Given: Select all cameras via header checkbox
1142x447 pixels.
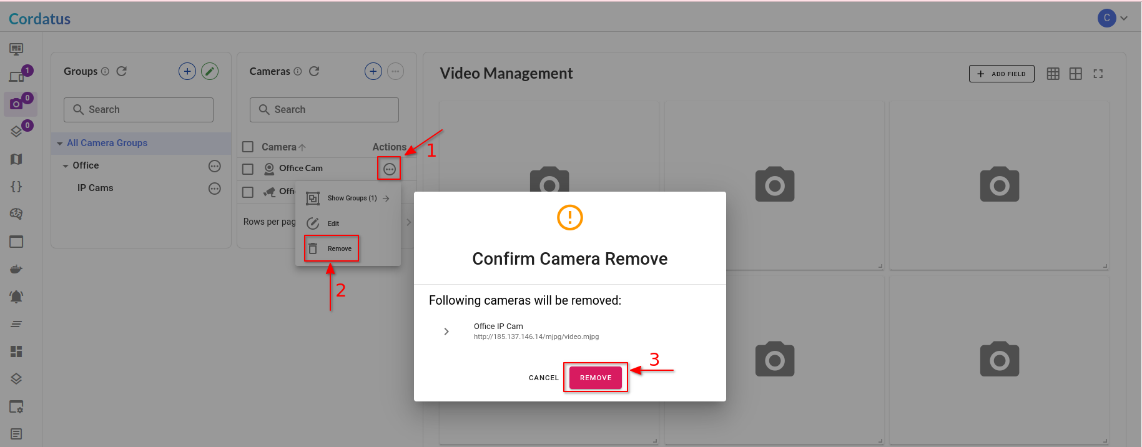Looking at the screenshot, I should [x=247, y=146].
